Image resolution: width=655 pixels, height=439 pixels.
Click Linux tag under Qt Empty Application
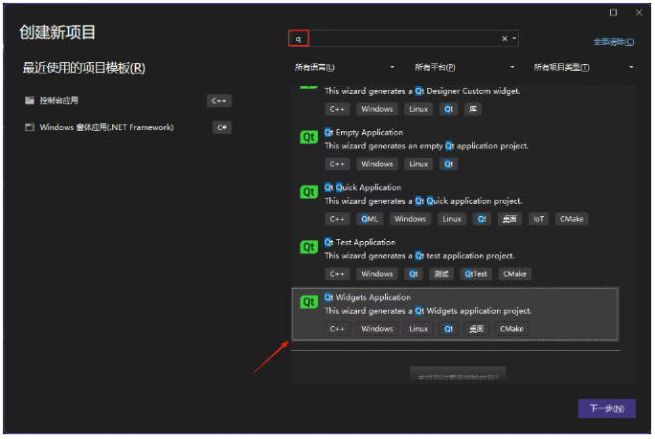tap(418, 164)
